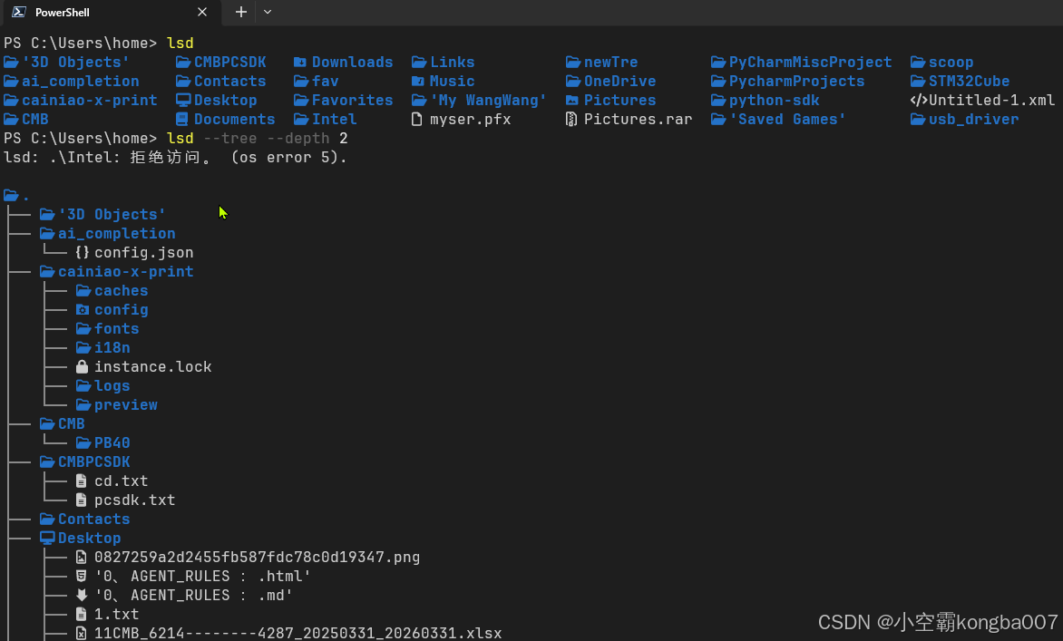Viewport: 1063px width, 641px height.
Task: Click the Downloads folder icon in listing
Action: (x=300, y=63)
